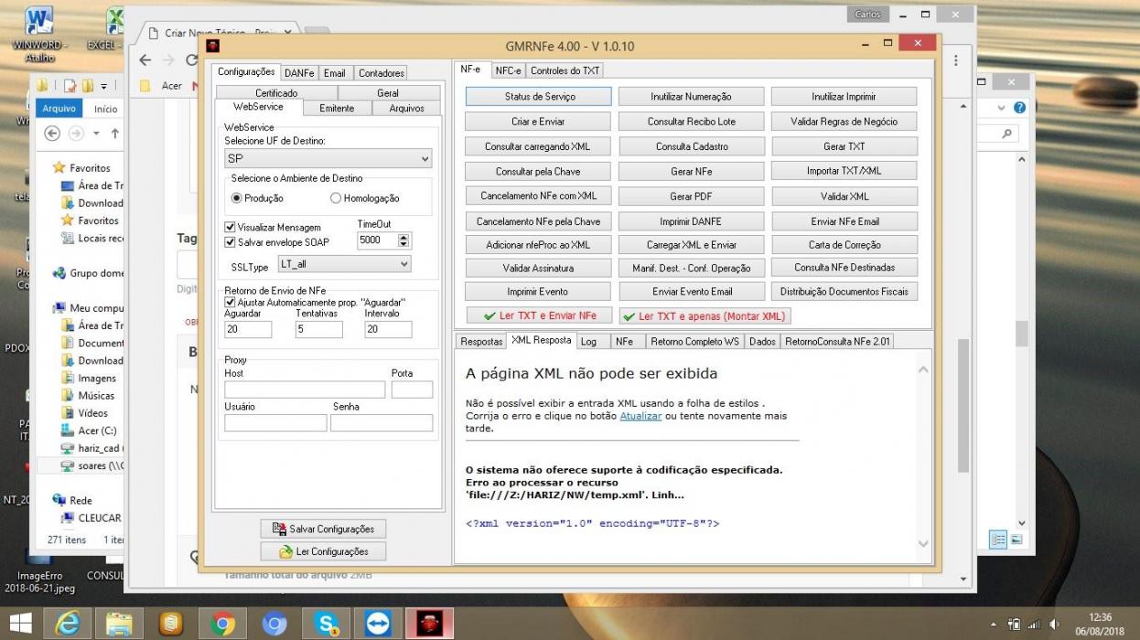This screenshot has height=640, width=1140.
Task: Click the GMRNFe title bar app icon
Action: click(212, 46)
